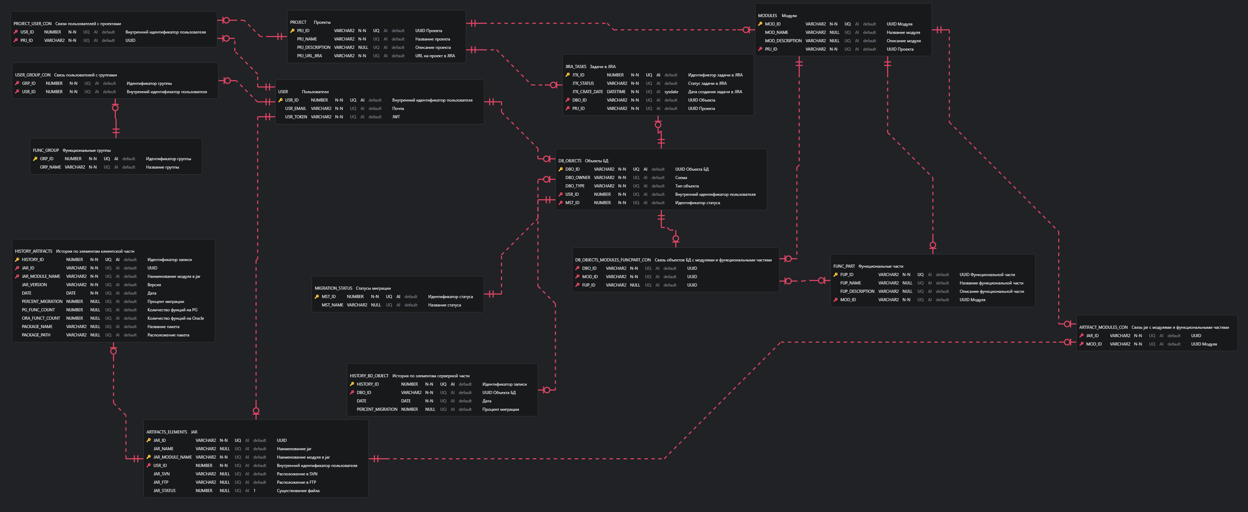Toggle the UQ flag on USR_ID in USER table

(x=353, y=100)
